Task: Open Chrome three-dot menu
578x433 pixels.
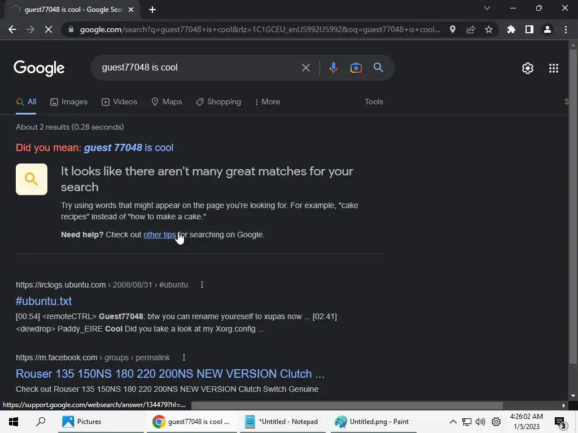Action: [566, 29]
